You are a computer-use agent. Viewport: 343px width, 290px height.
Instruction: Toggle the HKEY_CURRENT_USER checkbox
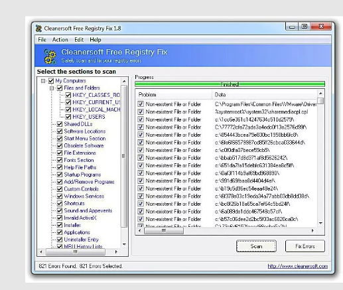(x=68, y=102)
